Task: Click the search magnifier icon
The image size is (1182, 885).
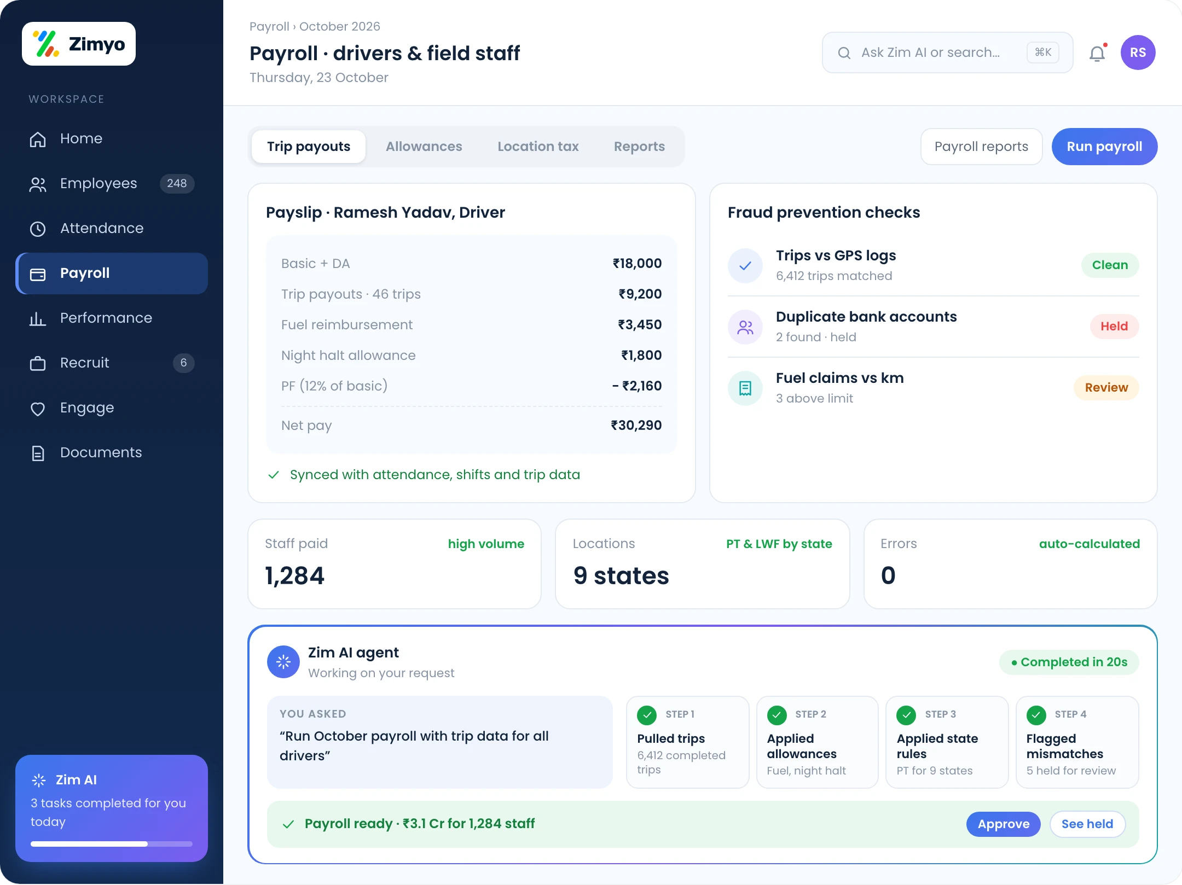Action: (844, 53)
